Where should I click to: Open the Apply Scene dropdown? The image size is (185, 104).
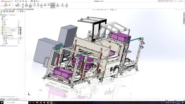pos(113,10)
